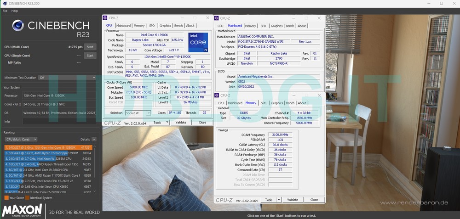Click the title icon of the CPU-Z mainboard window
The width and height of the screenshot is (460, 219).
pos(217,18)
